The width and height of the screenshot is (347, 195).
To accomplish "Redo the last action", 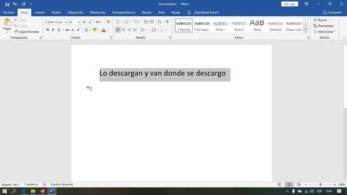I will pos(23,4).
